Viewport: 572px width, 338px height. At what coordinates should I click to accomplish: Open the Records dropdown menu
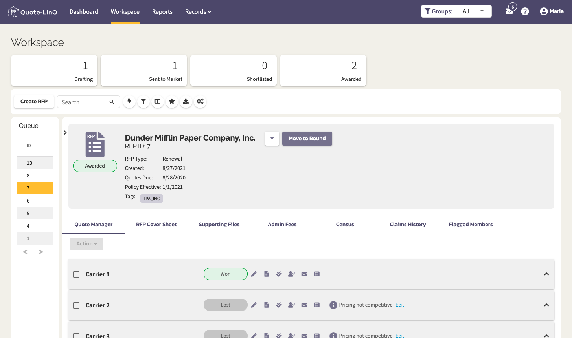[x=198, y=12]
